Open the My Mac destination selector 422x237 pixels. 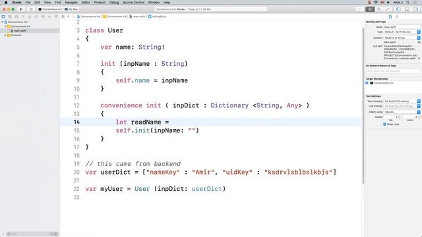click(71, 9)
